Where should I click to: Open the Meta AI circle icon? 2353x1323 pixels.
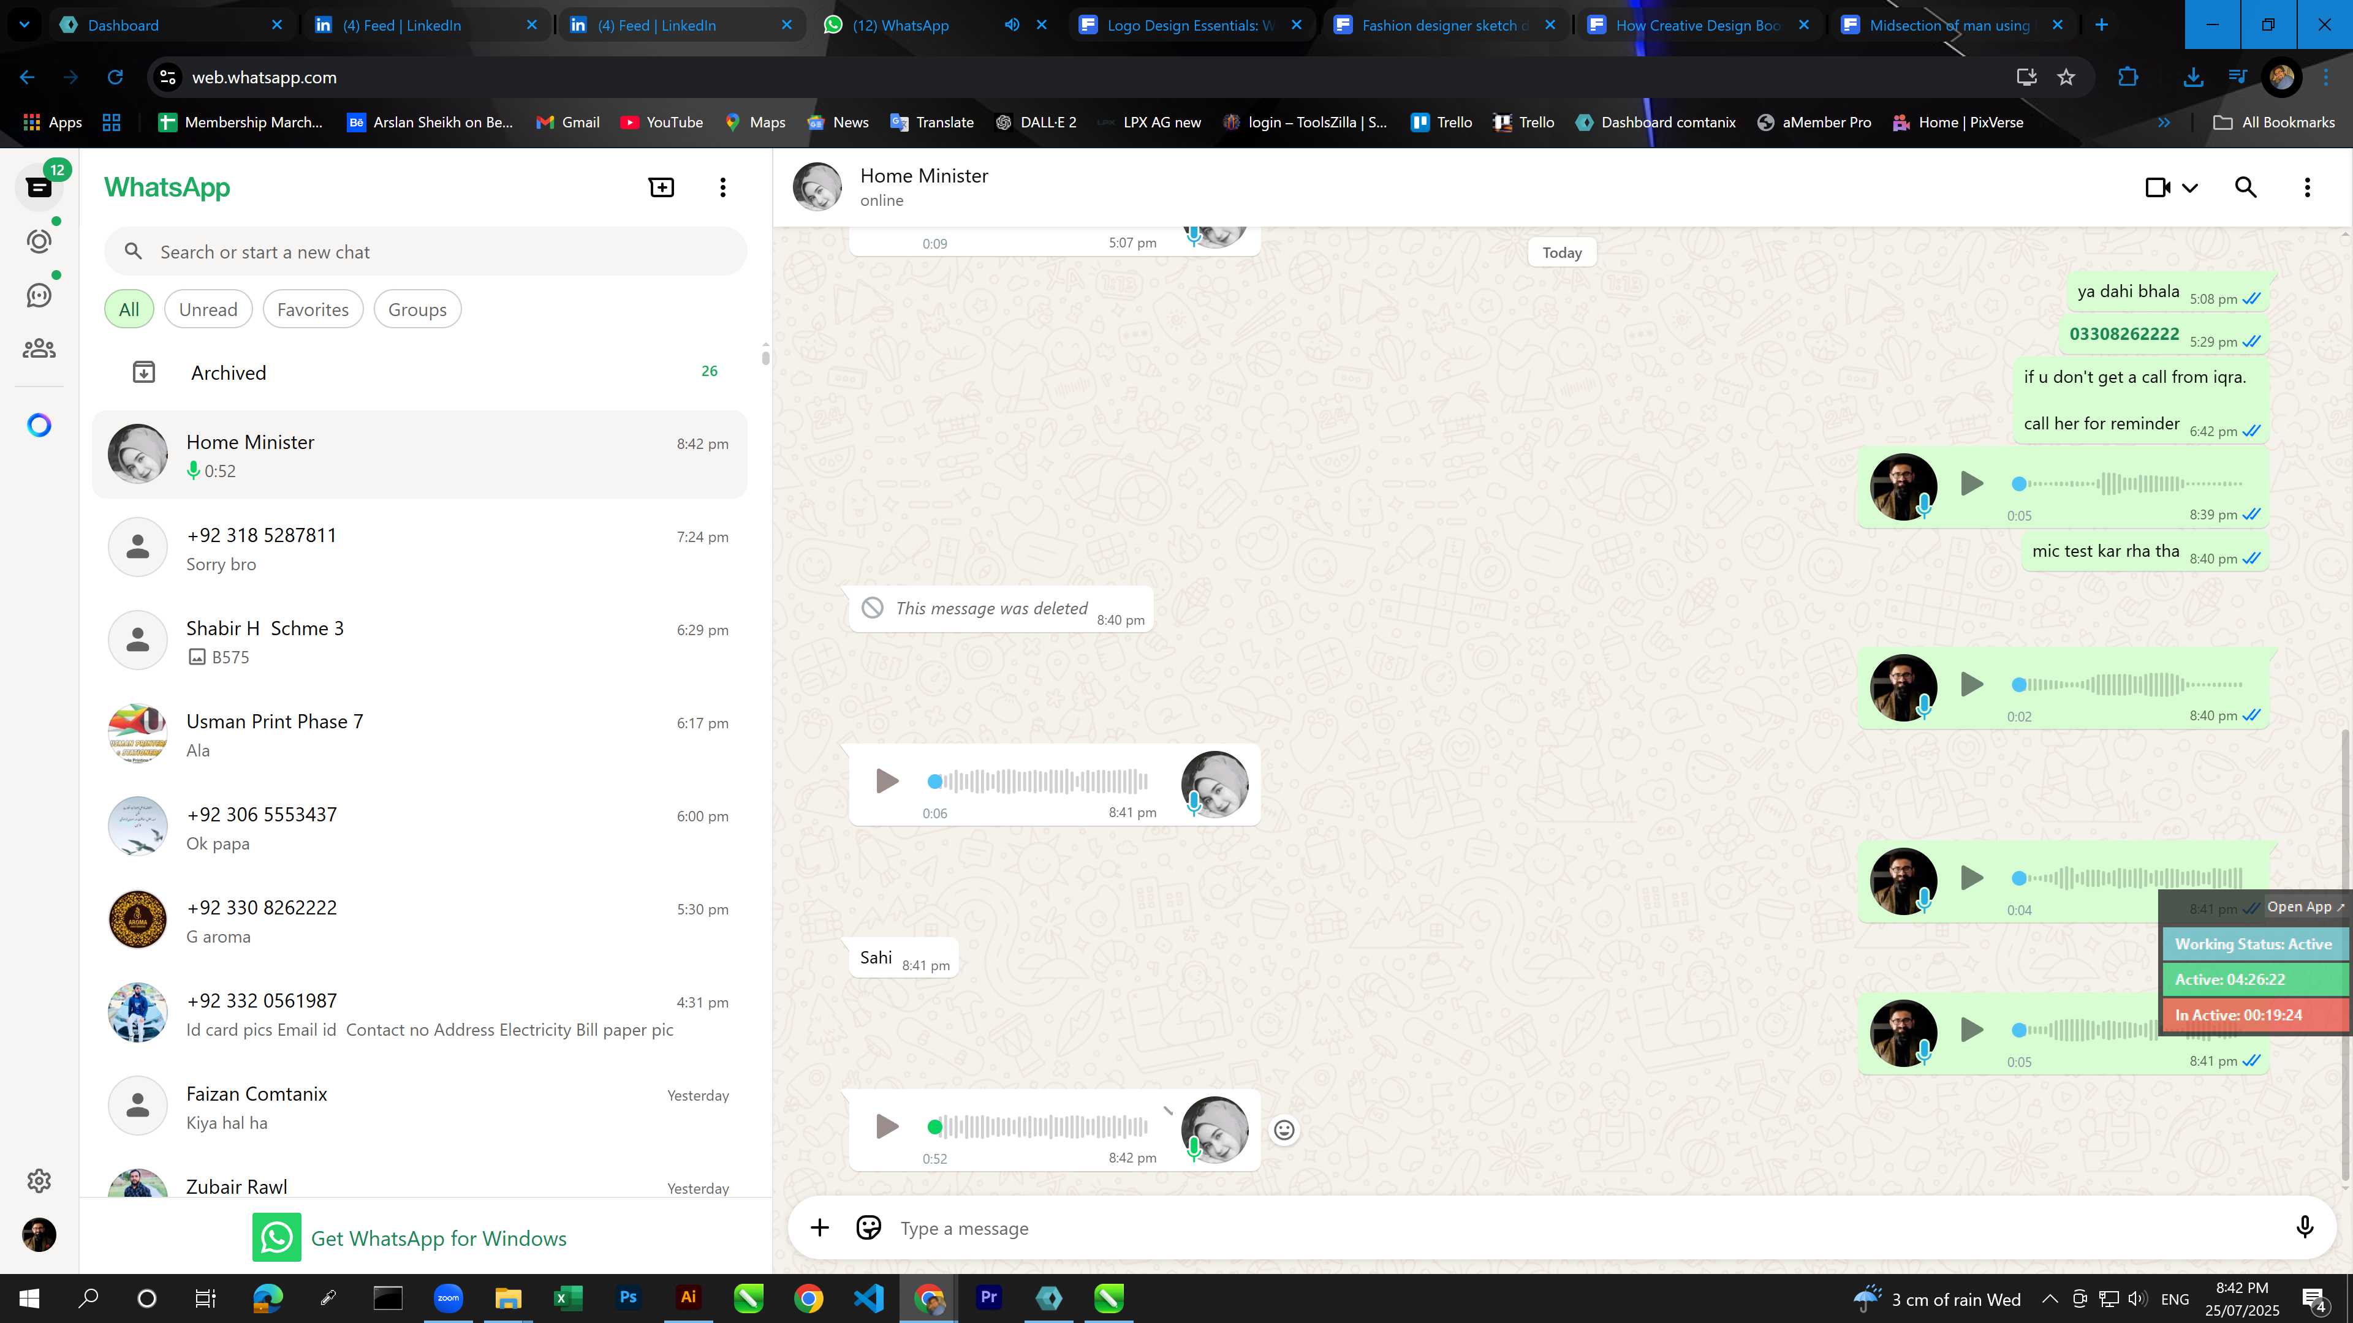[x=39, y=426]
